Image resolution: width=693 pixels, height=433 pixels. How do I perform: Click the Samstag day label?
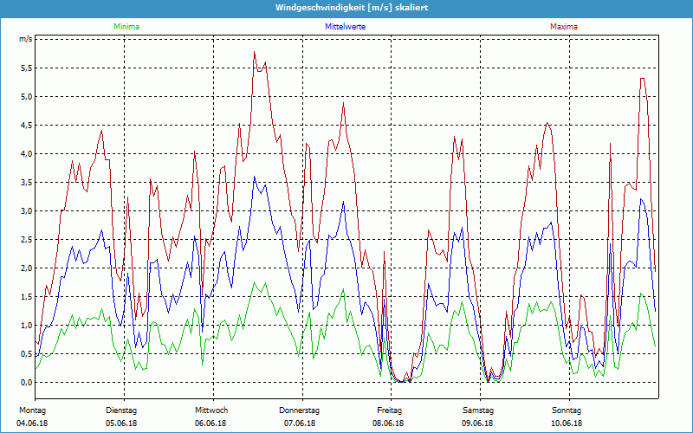(478, 410)
